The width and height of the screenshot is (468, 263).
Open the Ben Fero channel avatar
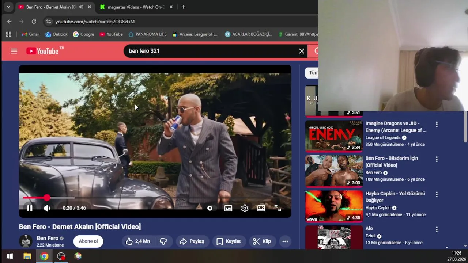point(26,241)
